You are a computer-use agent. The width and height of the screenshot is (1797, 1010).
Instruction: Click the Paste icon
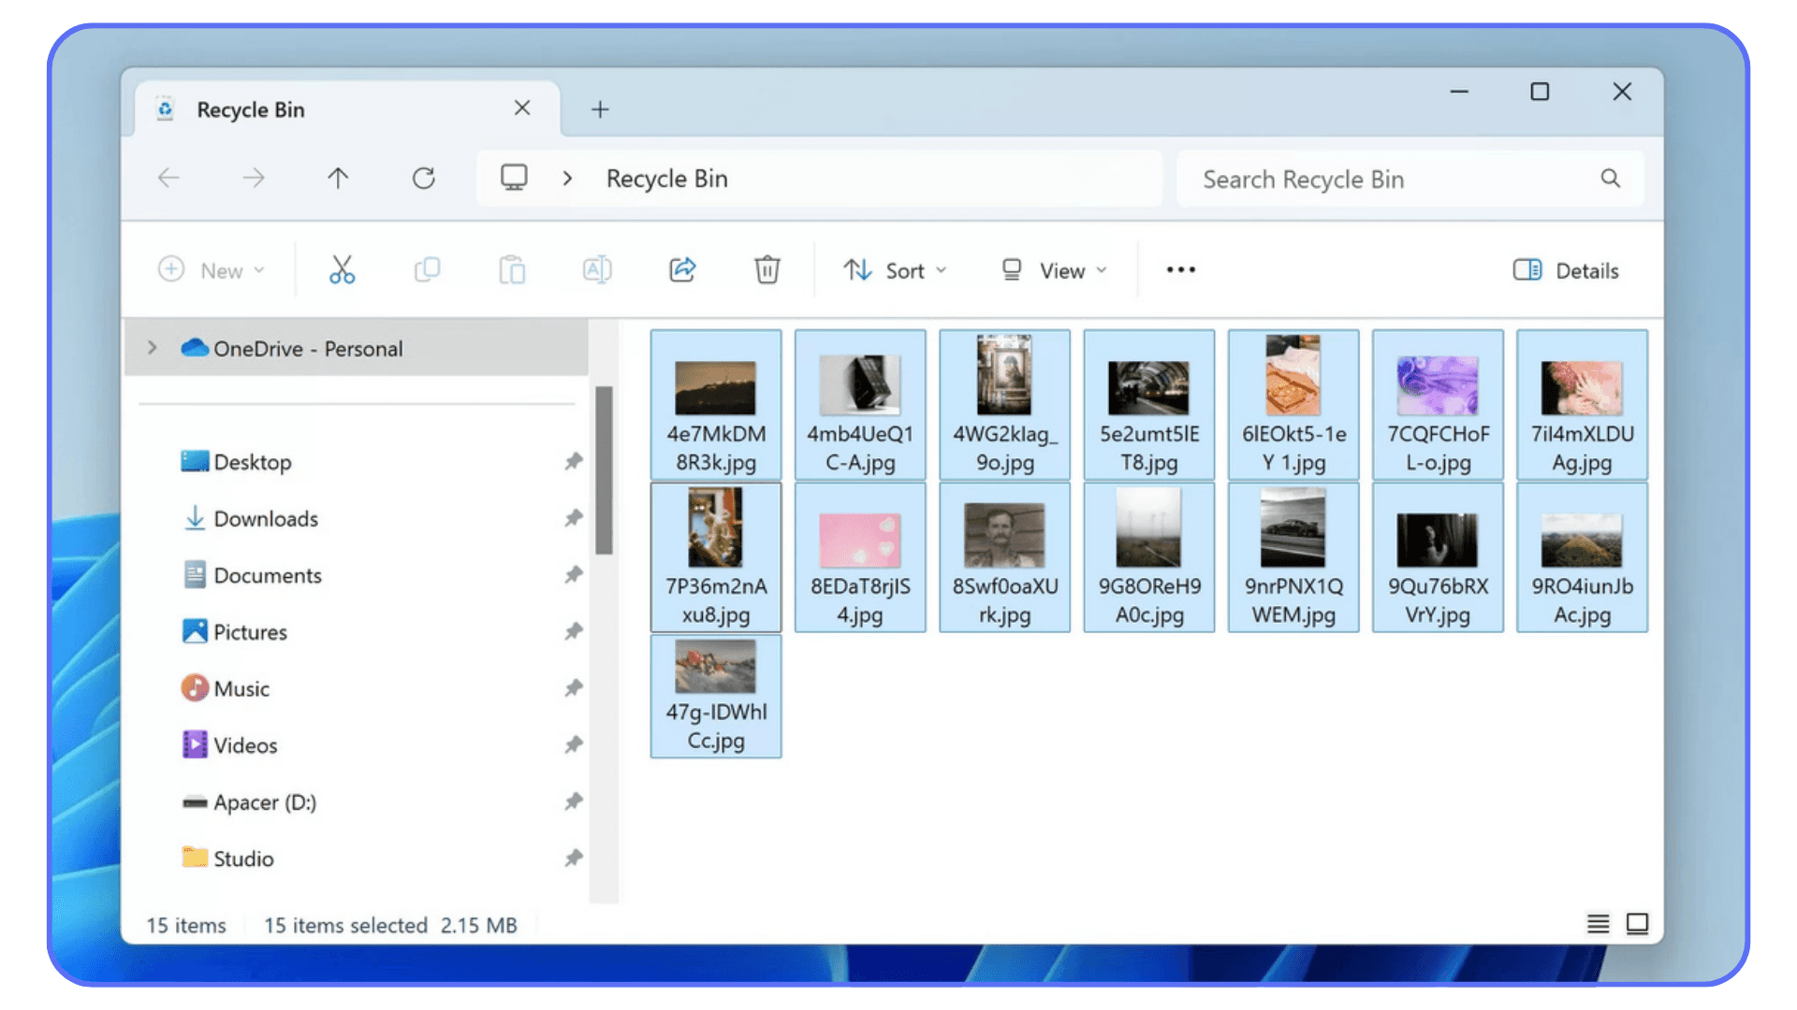point(511,269)
